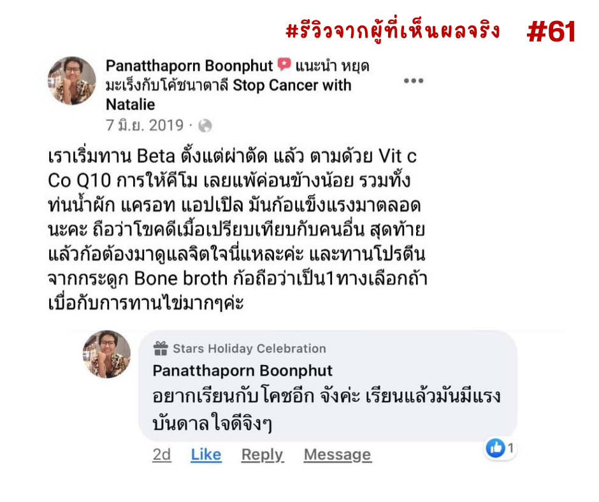Click the Message link under comment

coord(337,454)
